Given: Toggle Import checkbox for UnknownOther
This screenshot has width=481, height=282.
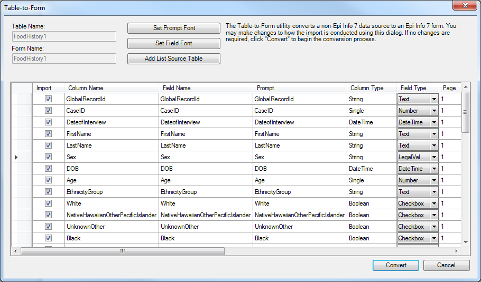Looking at the screenshot, I should (48, 227).
